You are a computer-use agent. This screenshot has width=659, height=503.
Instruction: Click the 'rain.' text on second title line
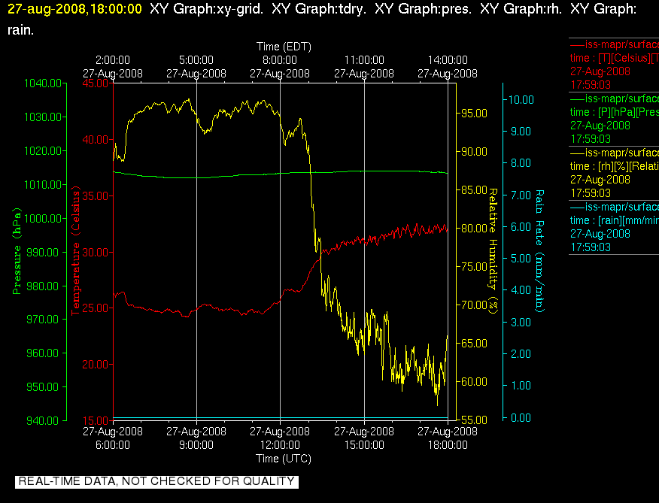(x=20, y=30)
